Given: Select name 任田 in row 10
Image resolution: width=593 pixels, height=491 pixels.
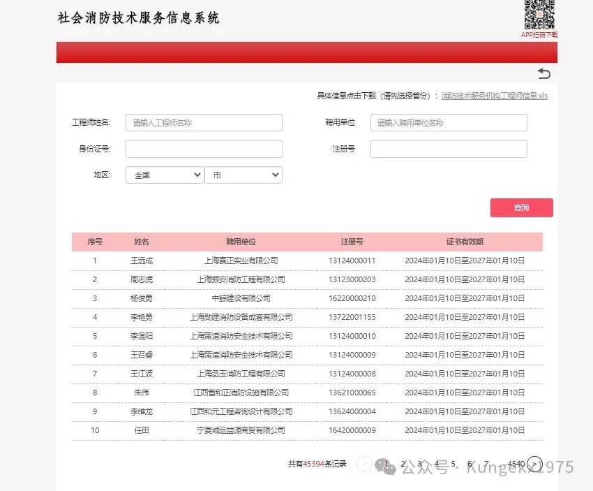Looking at the screenshot, I should (142, 430).
